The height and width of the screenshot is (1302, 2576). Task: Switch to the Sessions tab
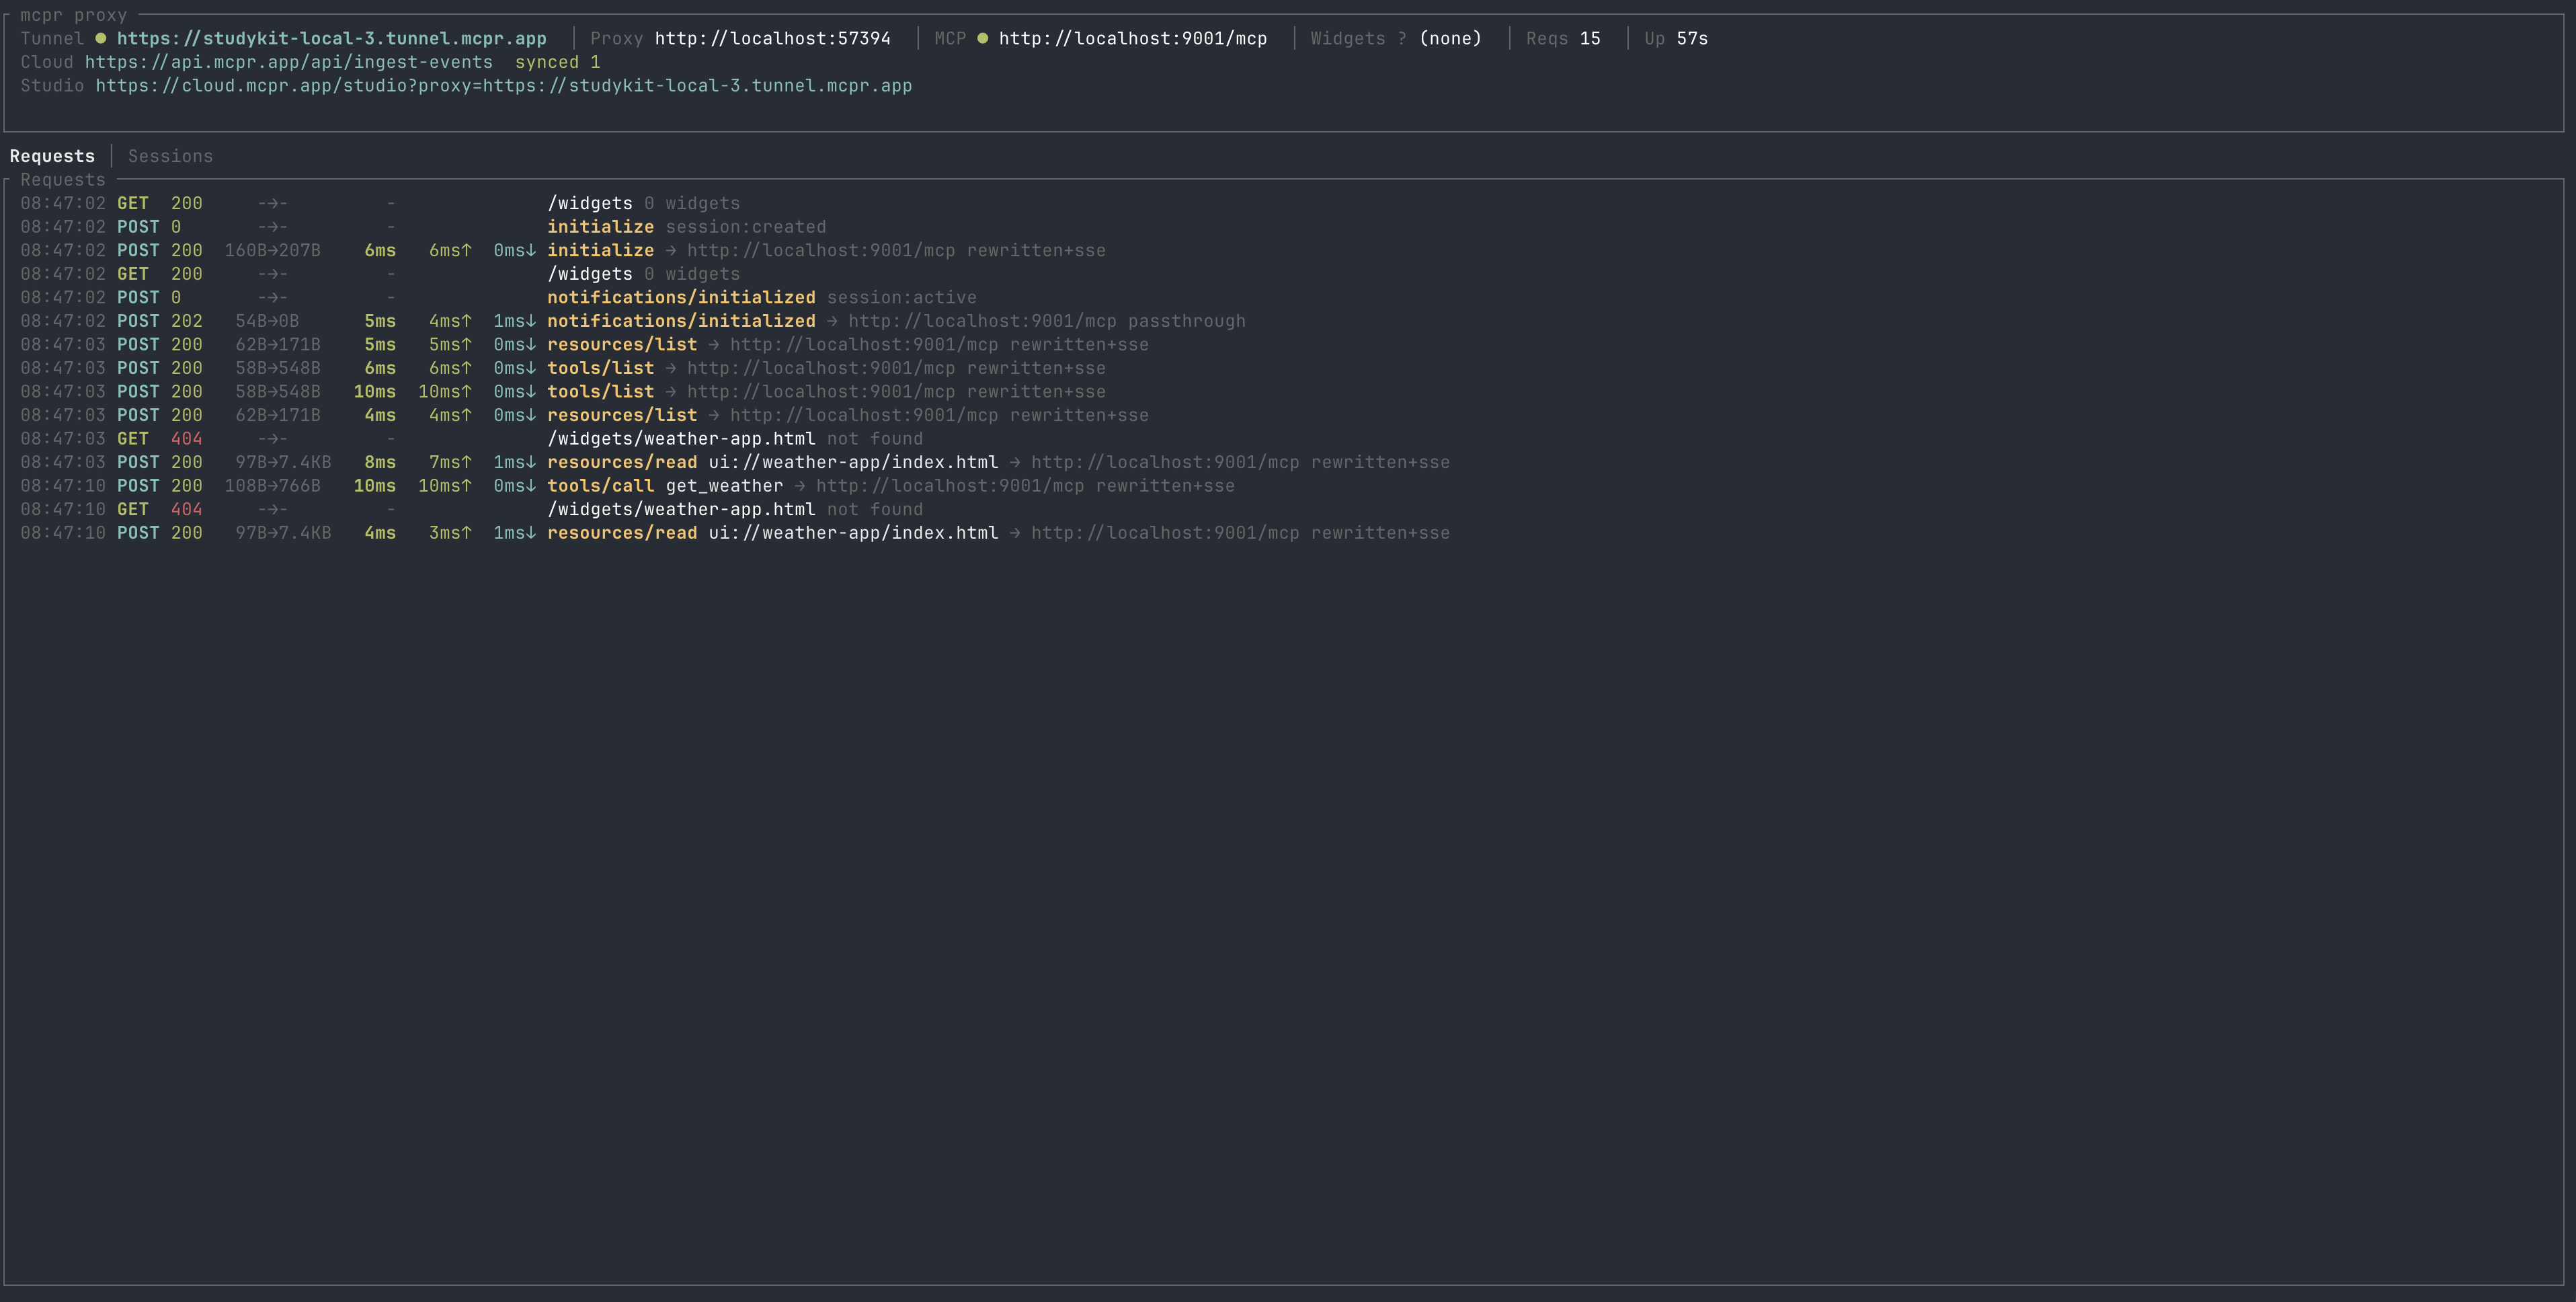coord(170,156)
